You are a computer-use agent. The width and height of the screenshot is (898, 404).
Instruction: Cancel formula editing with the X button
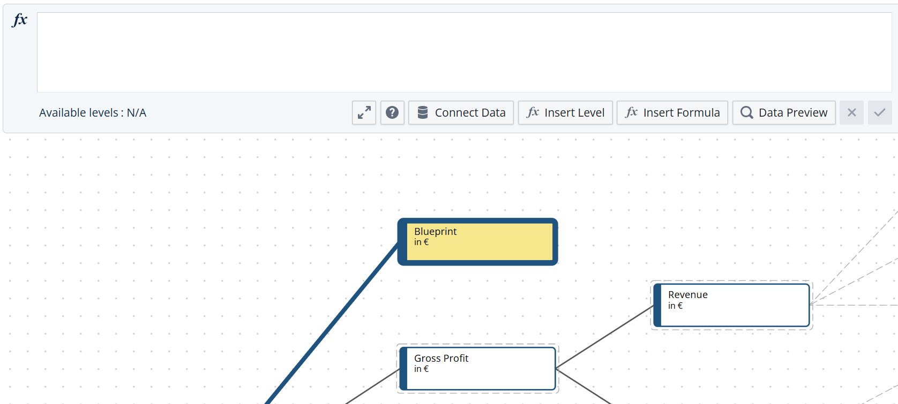(851, 112)
